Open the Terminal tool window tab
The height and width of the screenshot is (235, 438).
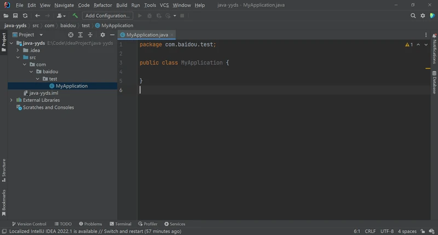click(120, 224)
